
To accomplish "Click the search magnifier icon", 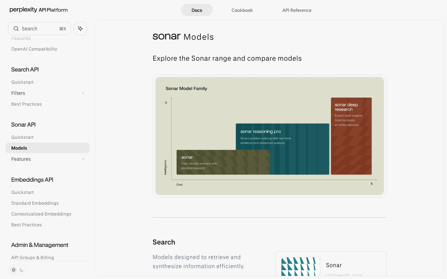I will coord(16,29).
